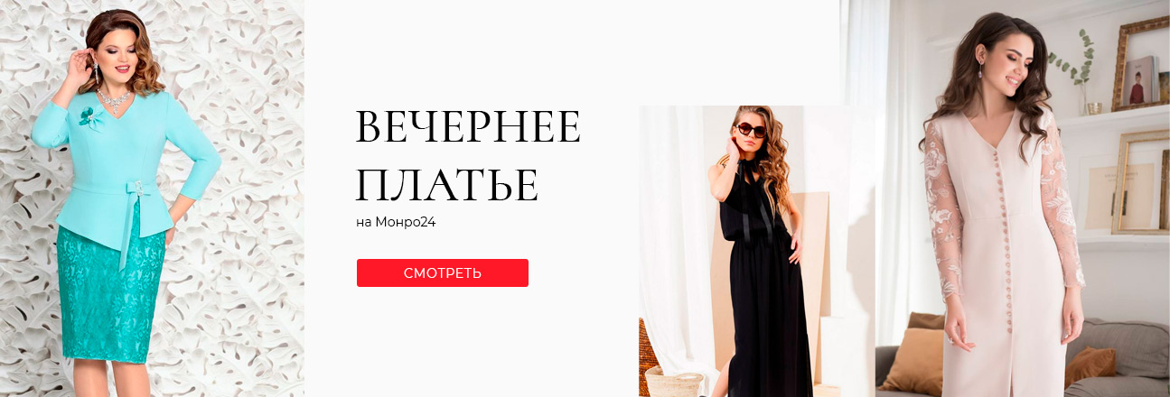Click the necklace on turquoise-dress model
Image resolution: width=1170 pixels, height=397 pixels.
click(x=115, y=94)
